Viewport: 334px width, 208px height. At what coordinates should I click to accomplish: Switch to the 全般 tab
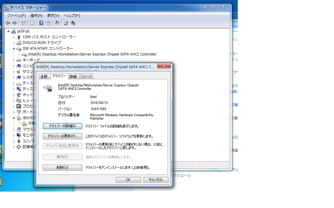pos(44,76)
